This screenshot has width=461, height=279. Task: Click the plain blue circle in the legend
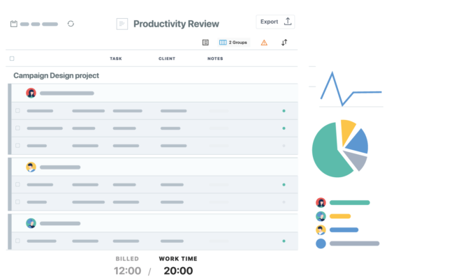pyautogui.click(x=321, y=243)
